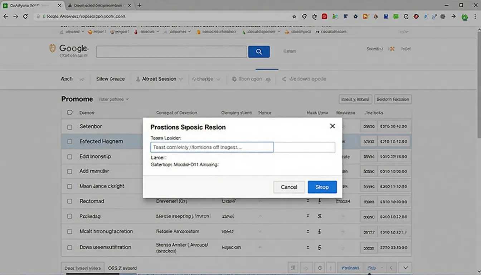Image resolution: width=481 pixels, height=275 pixels.
Task: Check the Rectomad row checkbox
Action: pos(70,202)
